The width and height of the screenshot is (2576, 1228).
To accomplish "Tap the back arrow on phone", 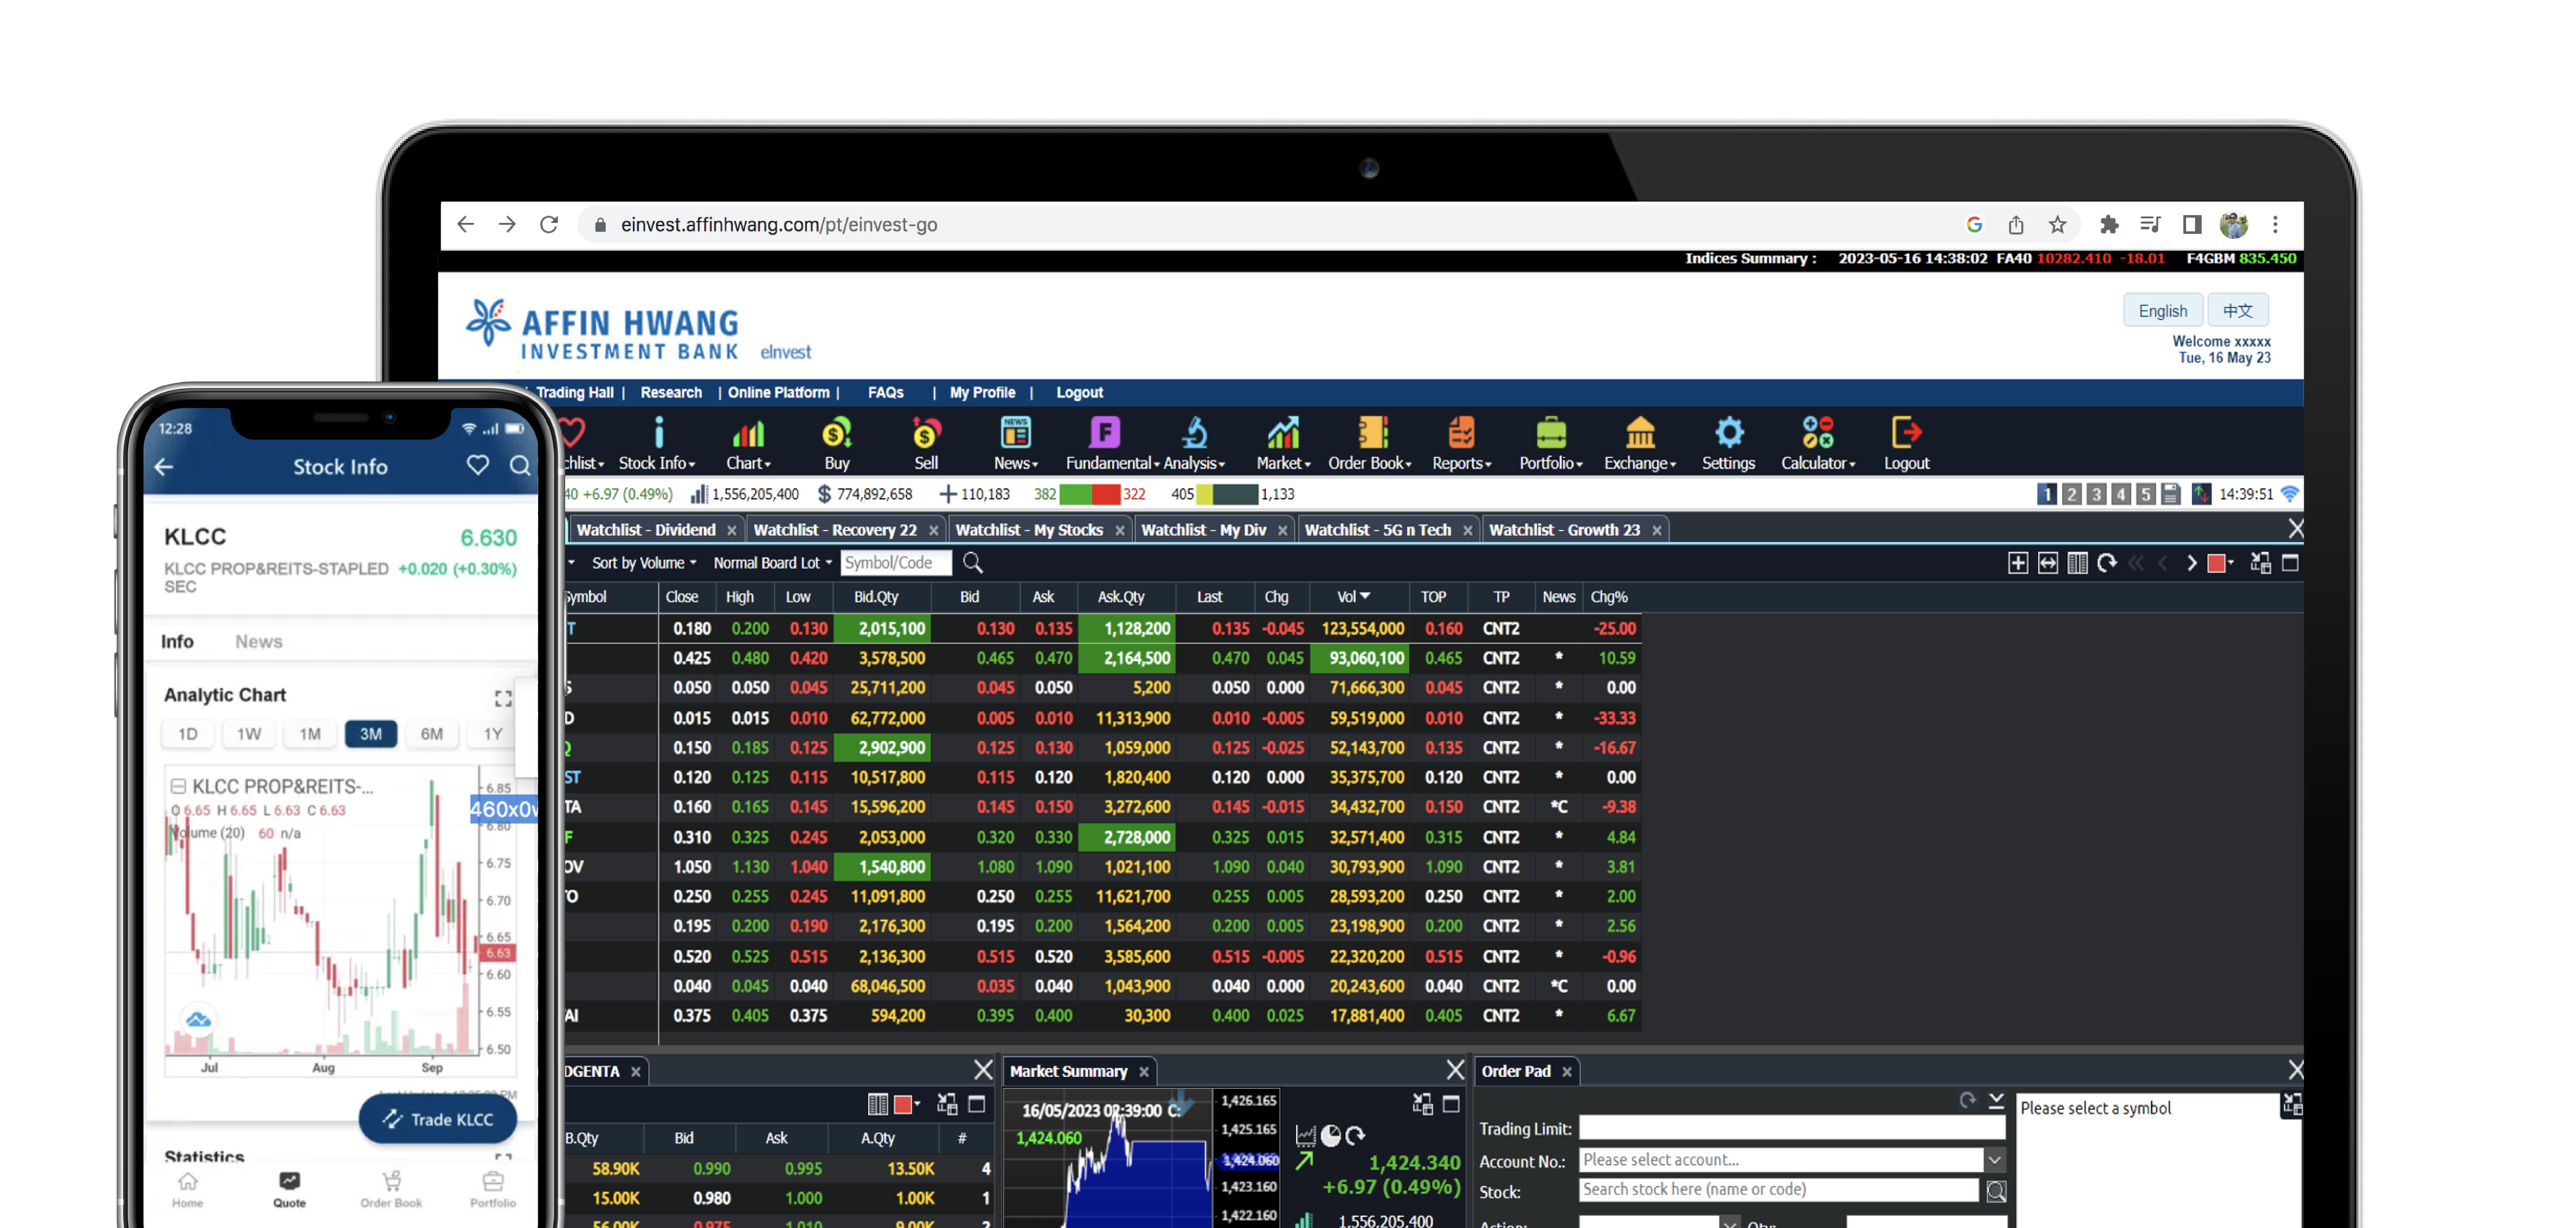I will [164, 466].
